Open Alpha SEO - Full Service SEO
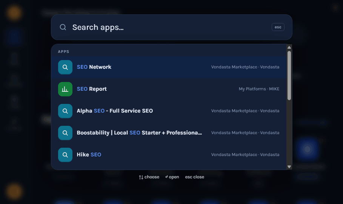Image resolution: width=343 pixels, height=204 pixels. tap(169, 111)
